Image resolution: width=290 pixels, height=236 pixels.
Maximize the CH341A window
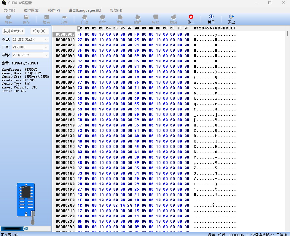[270, 3]
